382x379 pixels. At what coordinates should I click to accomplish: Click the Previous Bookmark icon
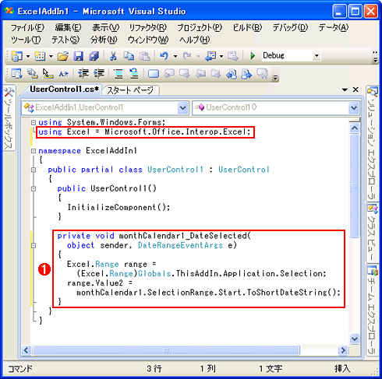click(169, 74)
